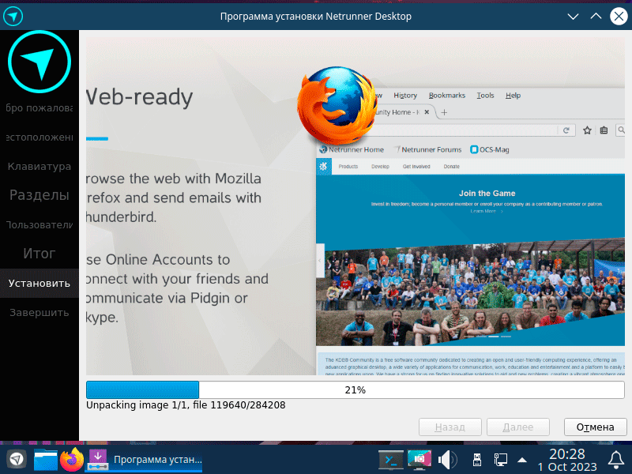Click the installer icon in the taskbar

click(x=97, y=459)
